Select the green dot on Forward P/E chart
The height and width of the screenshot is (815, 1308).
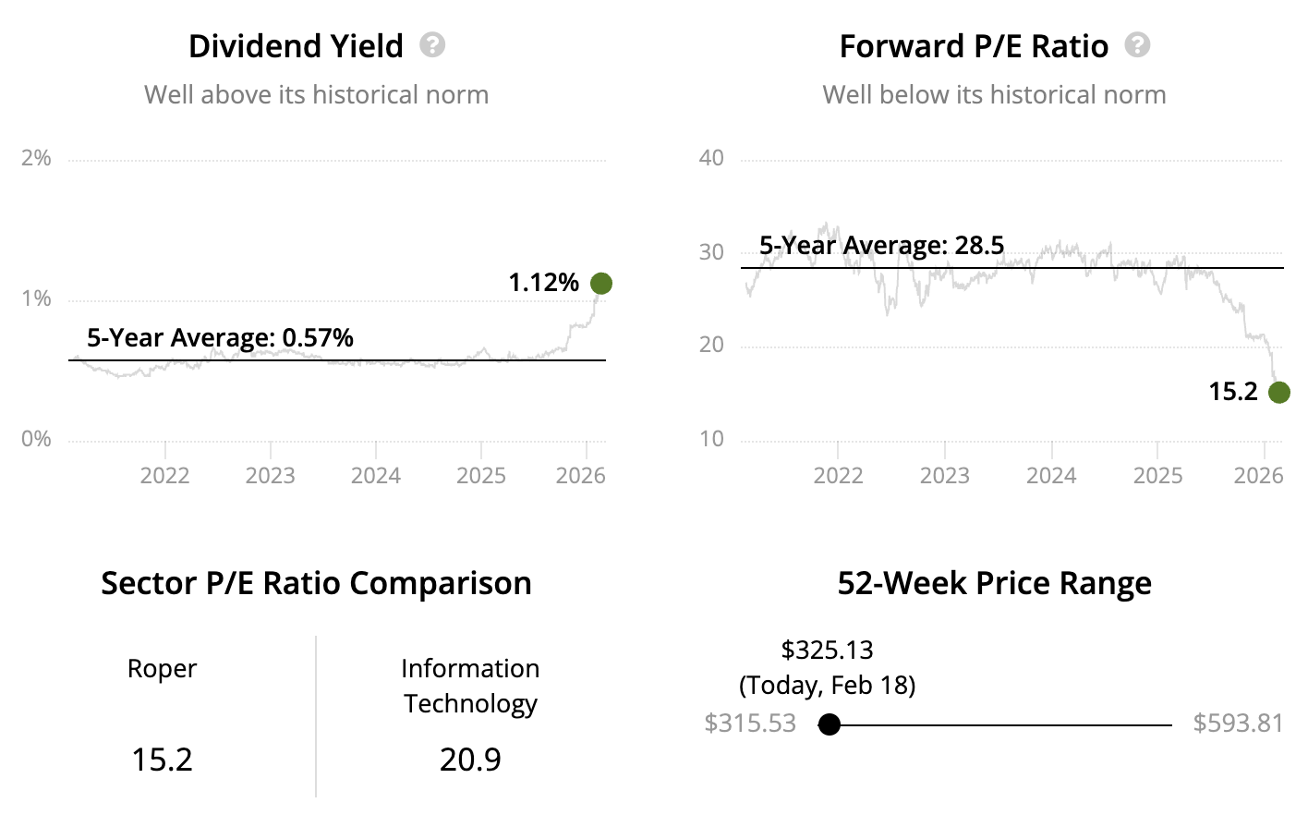(1278, 393)
